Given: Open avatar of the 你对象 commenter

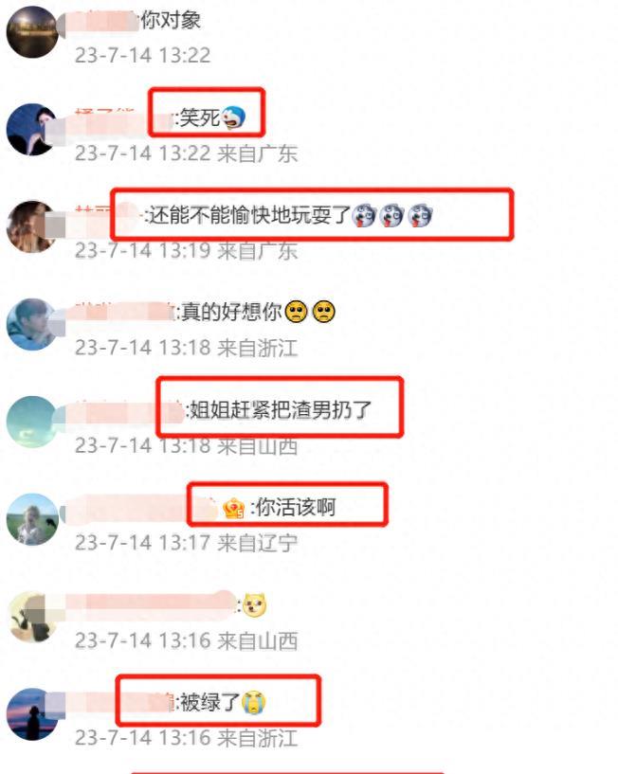Looking at the screenshot, I should tap(32, 32).
